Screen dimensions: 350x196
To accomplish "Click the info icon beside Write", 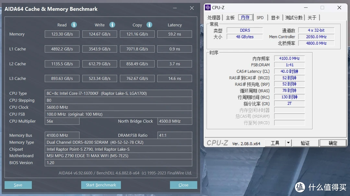I will click(112, 25).
